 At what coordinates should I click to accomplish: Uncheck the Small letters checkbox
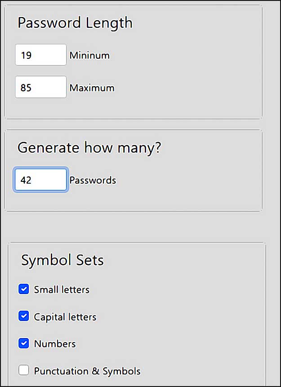[24, 289]
